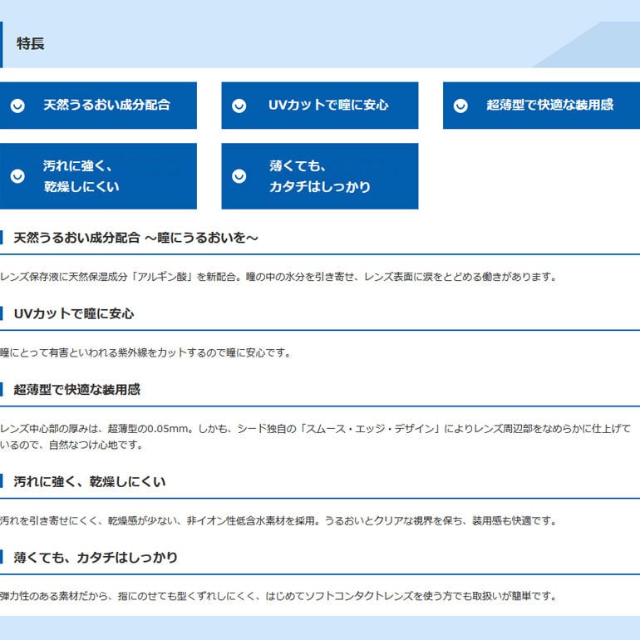Select the 超薄型で快適な装用感 blue button text

pyautogui.click(x=549, y=106)
